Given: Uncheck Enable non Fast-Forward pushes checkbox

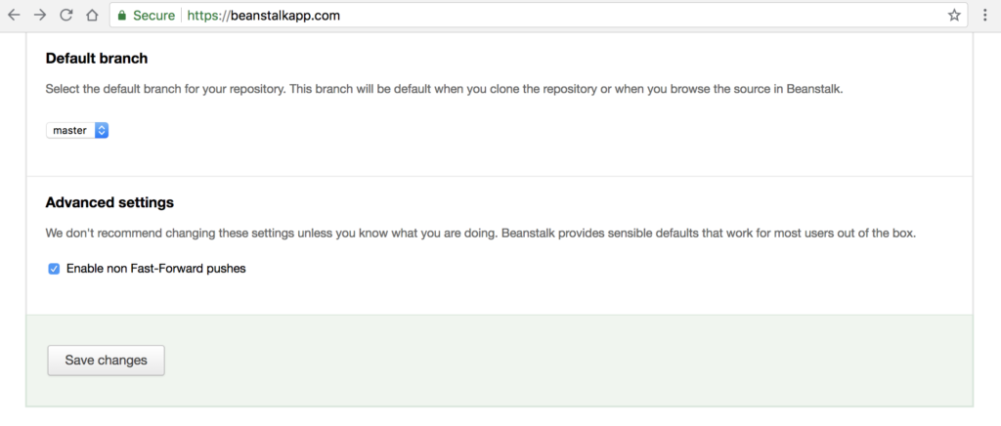Looking at the screenshot, I should point(55,269).
